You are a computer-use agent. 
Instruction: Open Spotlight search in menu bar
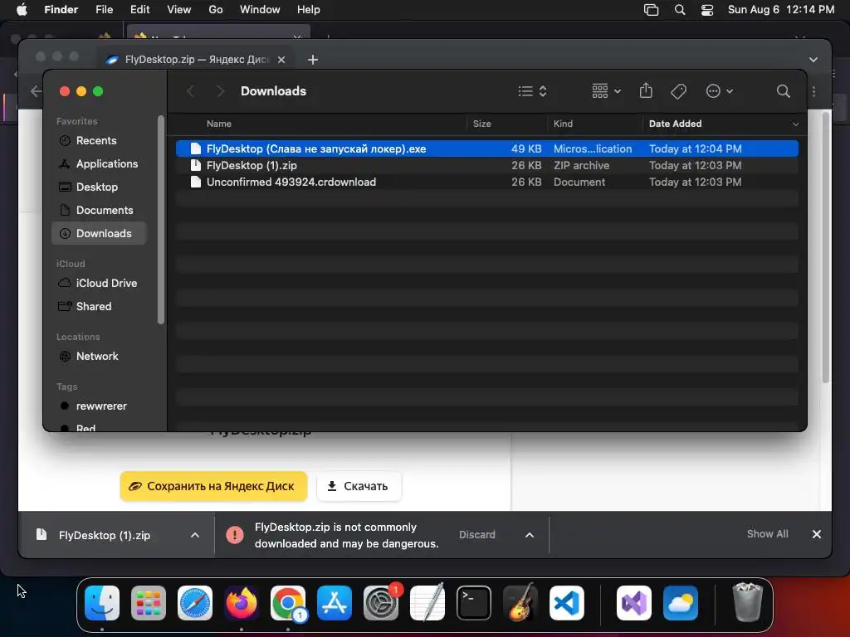pyautogui.click(x=679, y=10)
